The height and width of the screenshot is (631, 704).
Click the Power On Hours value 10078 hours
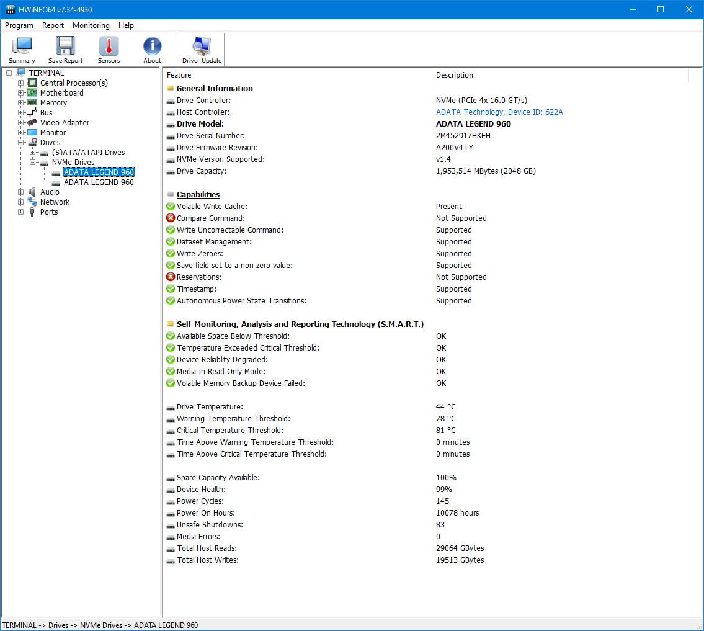(x=458, y=513)
